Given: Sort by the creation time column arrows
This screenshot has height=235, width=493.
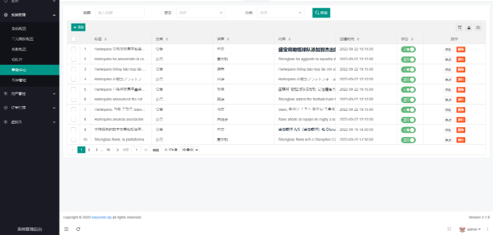Looking at the screenshot, I should coord(358,39).
